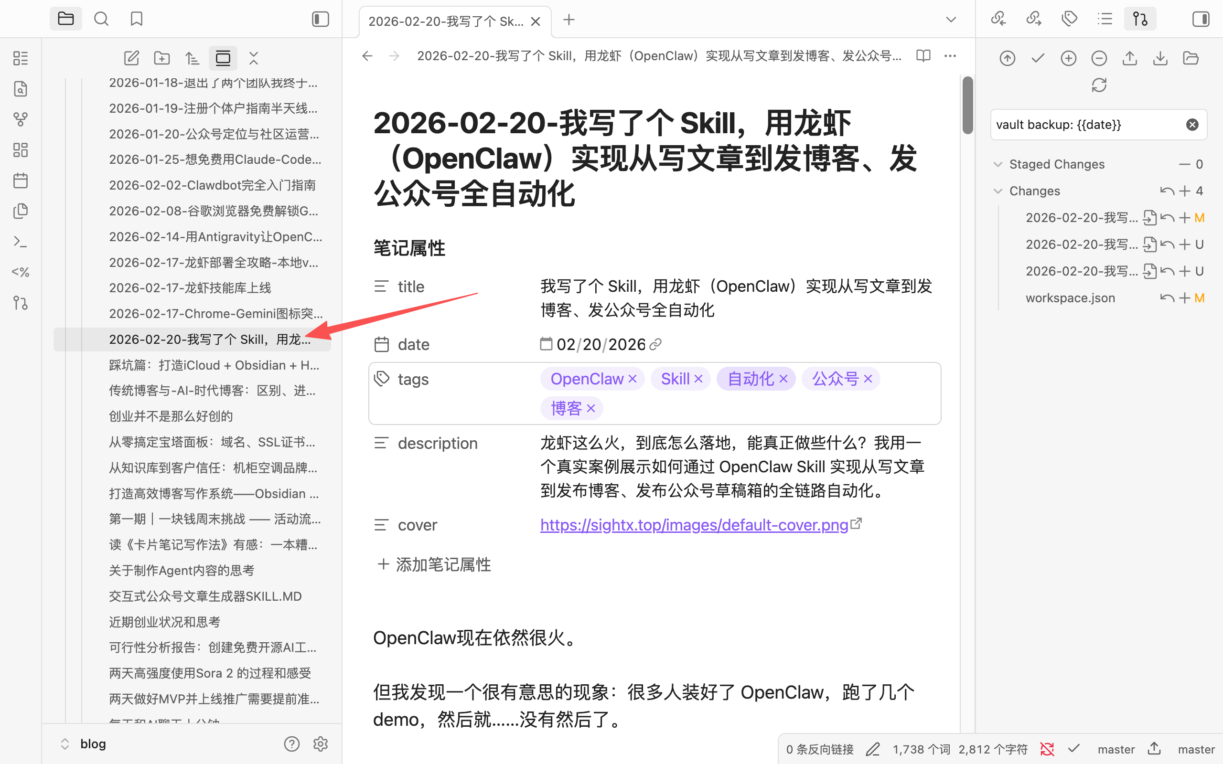1223x764 pixels.
Task: Toggle the left sidebar collapse button
Action: (321, 19)
